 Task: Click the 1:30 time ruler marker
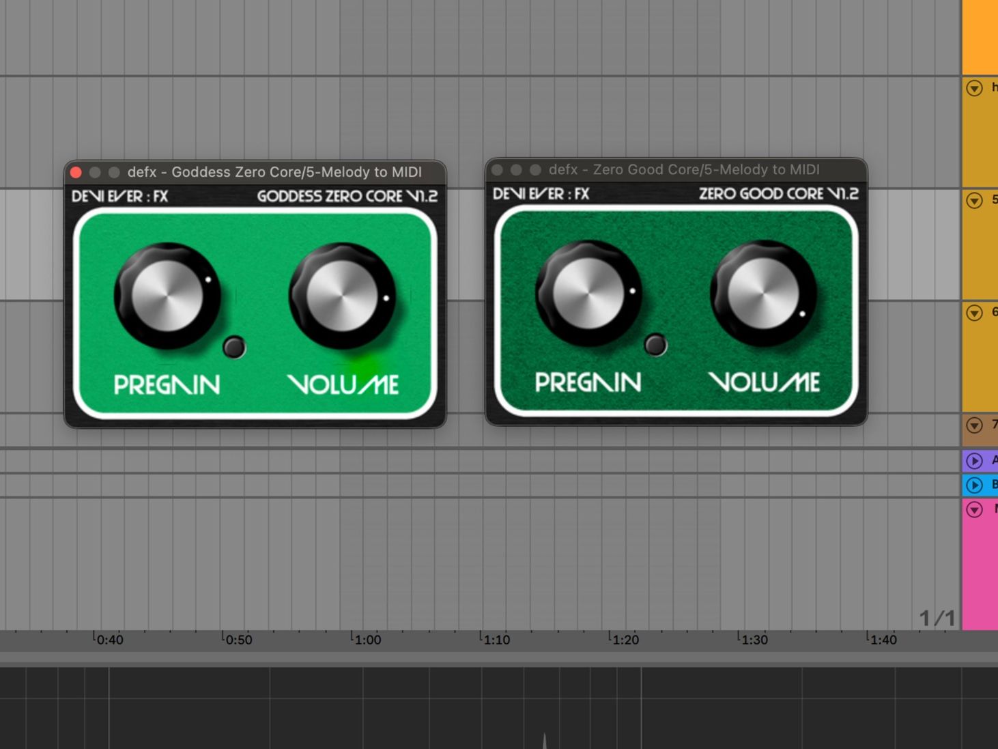[x=754, y=640]
